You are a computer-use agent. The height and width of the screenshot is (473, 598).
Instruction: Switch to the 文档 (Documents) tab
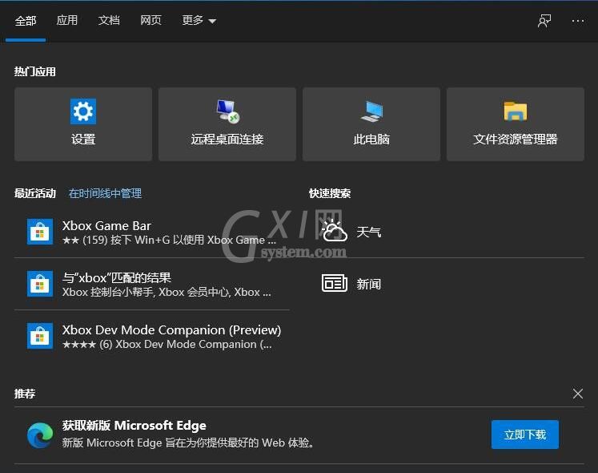[109, 20]
